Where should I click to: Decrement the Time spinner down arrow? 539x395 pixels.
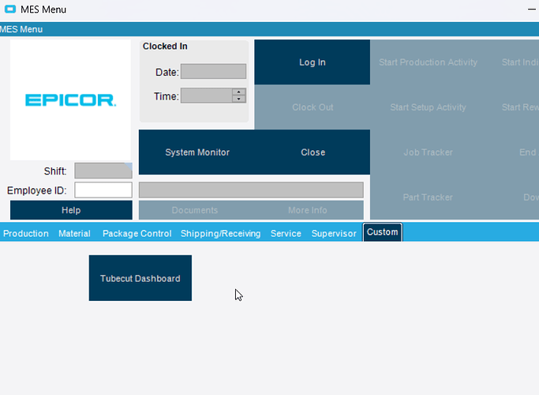point(238,99)
